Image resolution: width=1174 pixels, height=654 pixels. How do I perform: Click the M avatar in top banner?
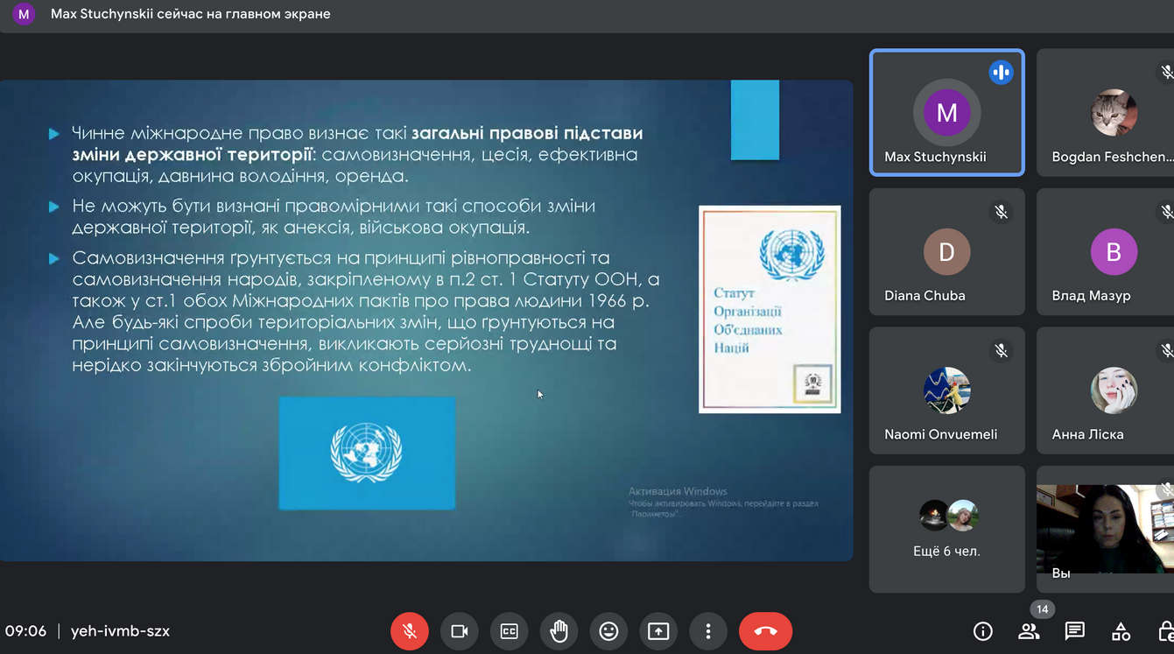(x=24, y=14)
